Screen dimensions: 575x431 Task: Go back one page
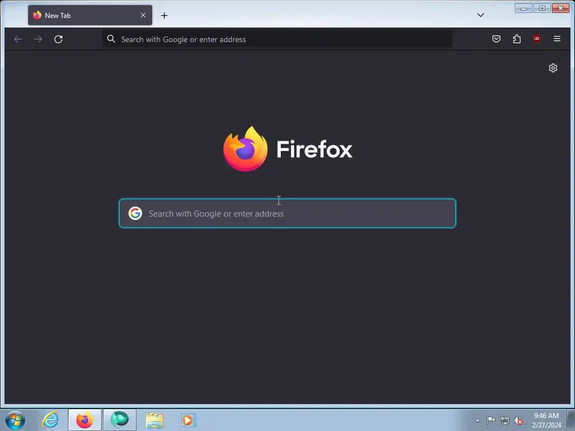click(18, 39)
